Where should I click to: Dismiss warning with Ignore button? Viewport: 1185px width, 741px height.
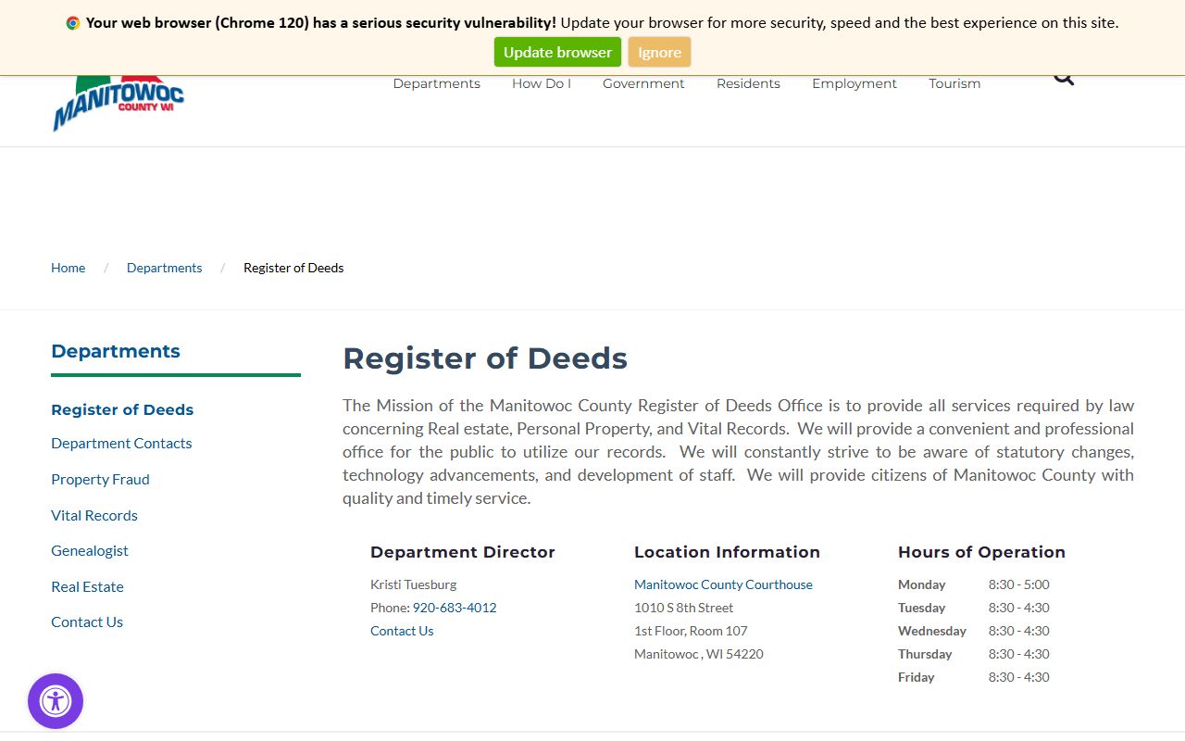pyautogui.click(x=659, y=52)
